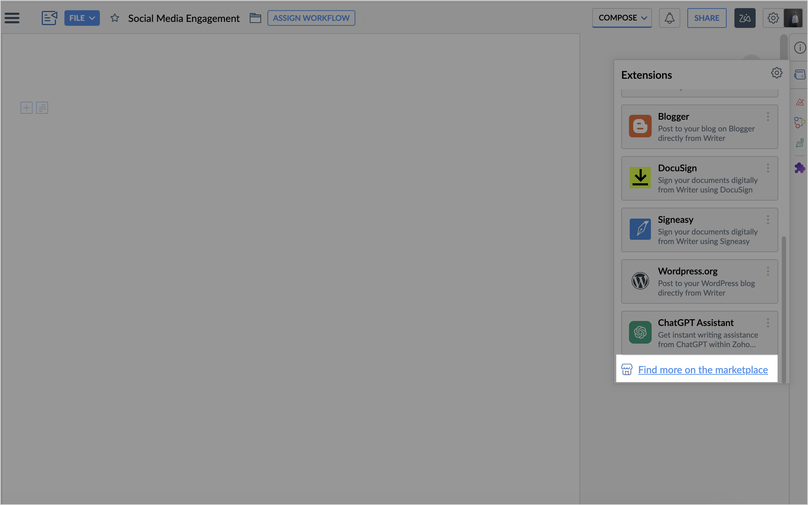Open Signeasy extension more options
The image size is (808, 505).
pyautogui.click(x=768, y=220)
